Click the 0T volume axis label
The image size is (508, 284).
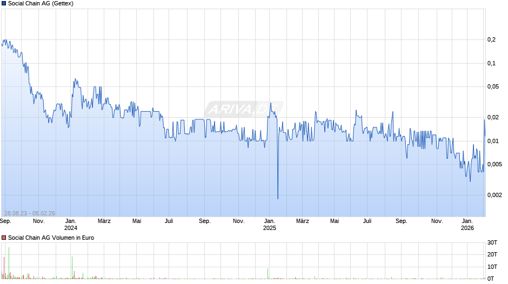(x=491, y=279)
